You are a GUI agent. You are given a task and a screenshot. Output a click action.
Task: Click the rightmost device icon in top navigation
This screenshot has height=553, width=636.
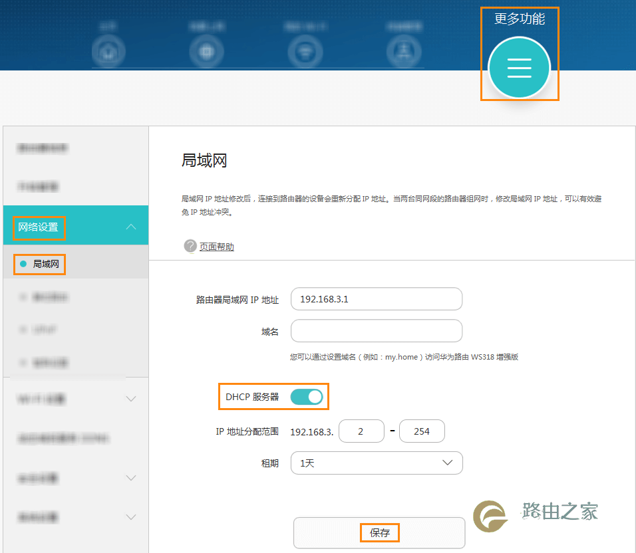coord(403,50)
